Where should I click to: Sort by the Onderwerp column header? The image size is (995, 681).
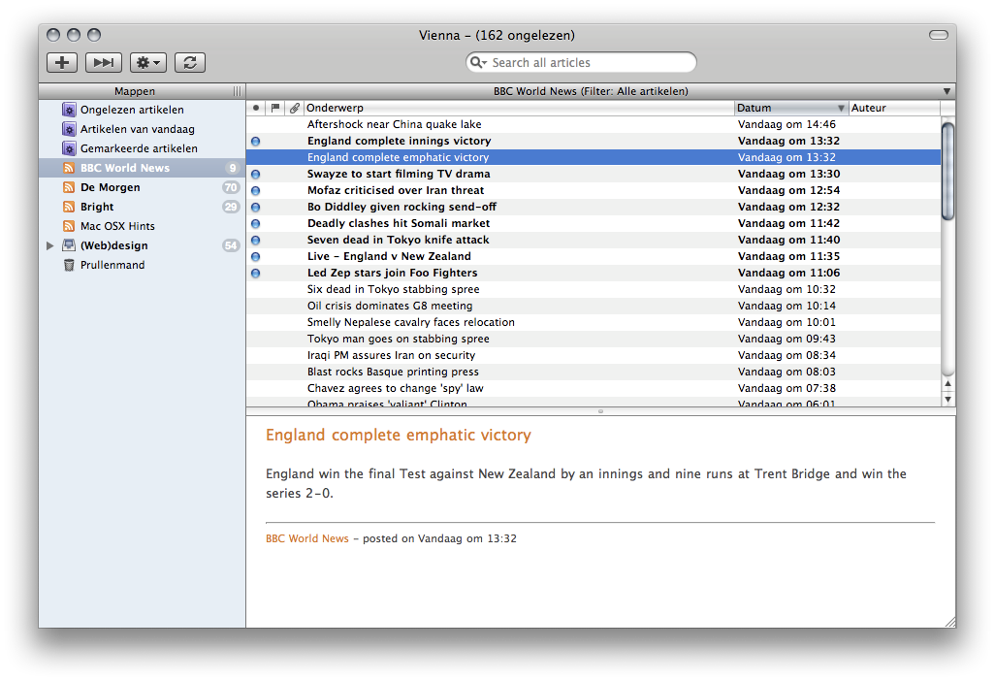pyautogui.click(x=519, y=108)
